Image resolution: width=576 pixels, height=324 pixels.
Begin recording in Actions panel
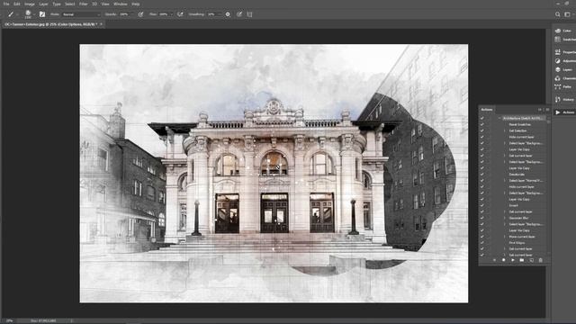(x=504, y=260)
